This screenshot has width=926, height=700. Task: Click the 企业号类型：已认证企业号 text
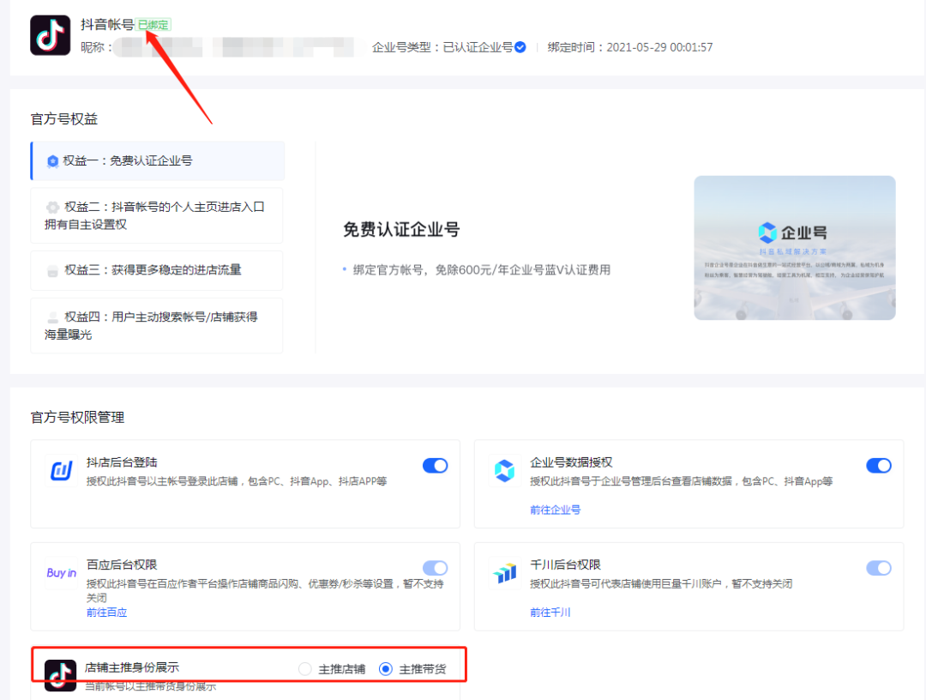(442, 47)
